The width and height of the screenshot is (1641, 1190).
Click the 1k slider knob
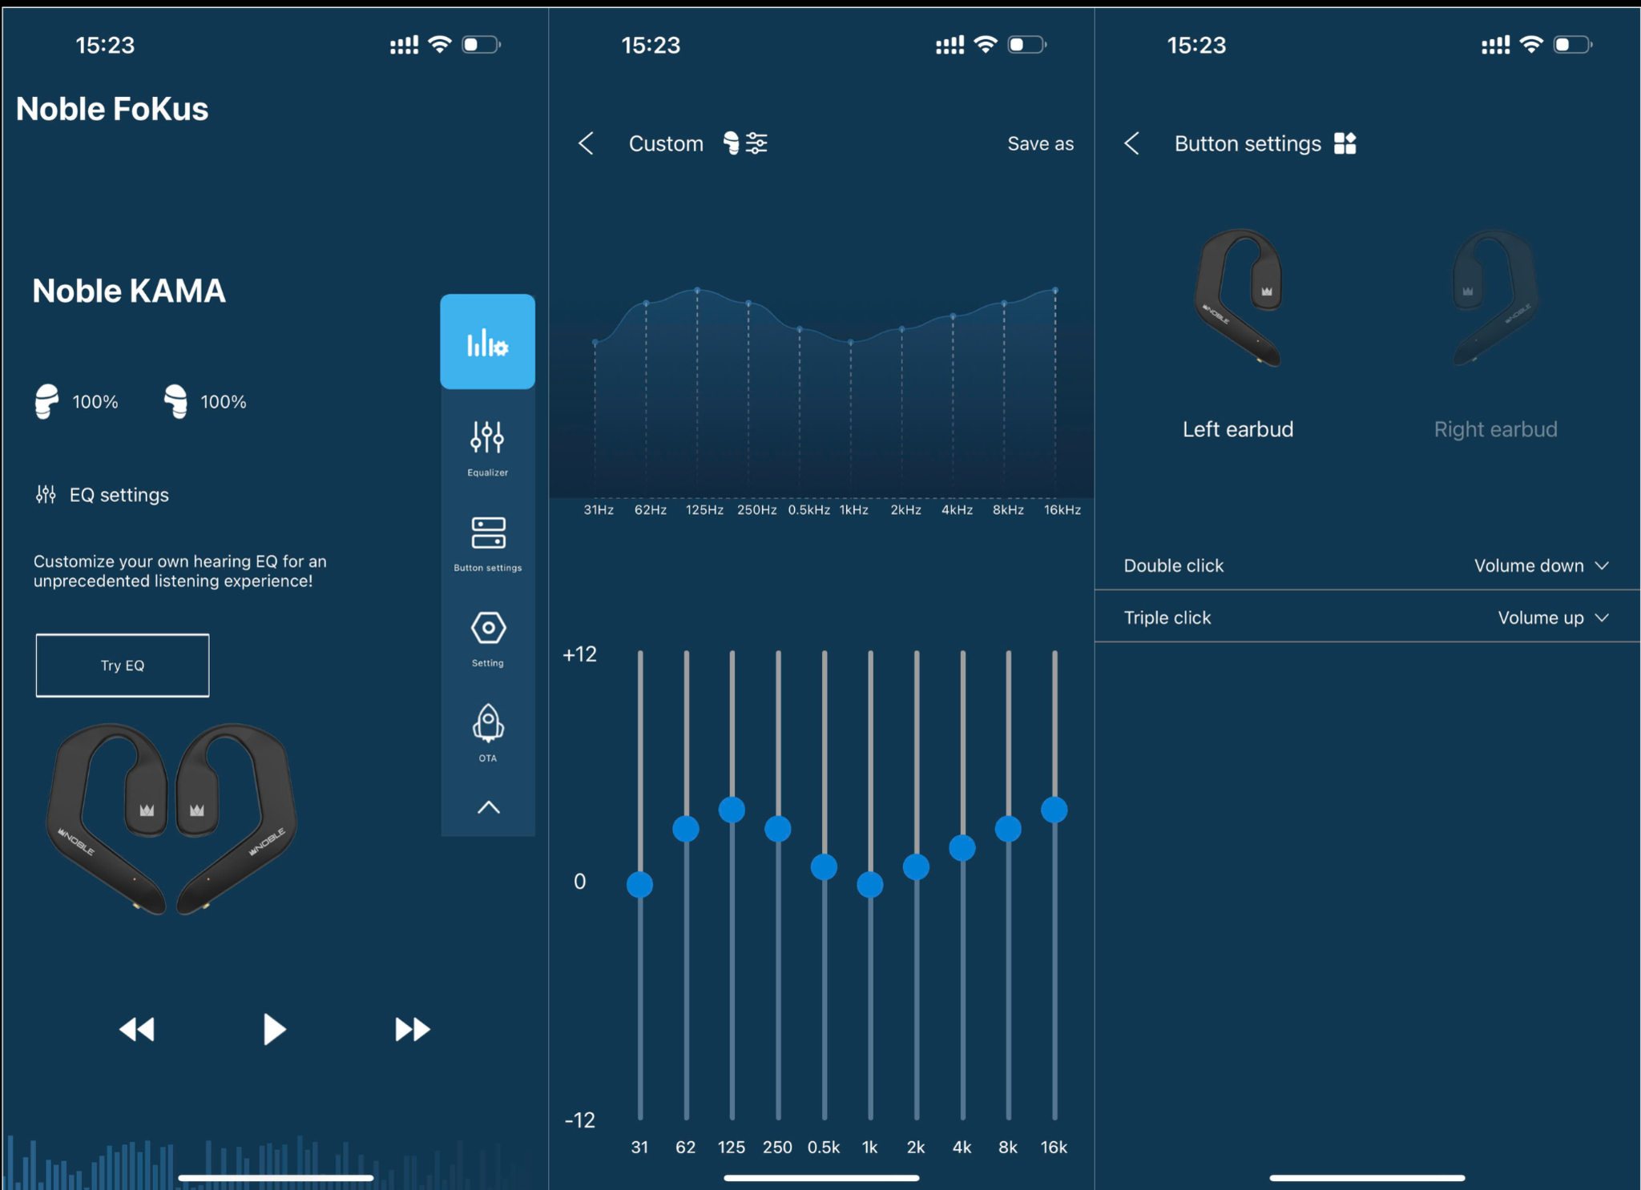870,885
